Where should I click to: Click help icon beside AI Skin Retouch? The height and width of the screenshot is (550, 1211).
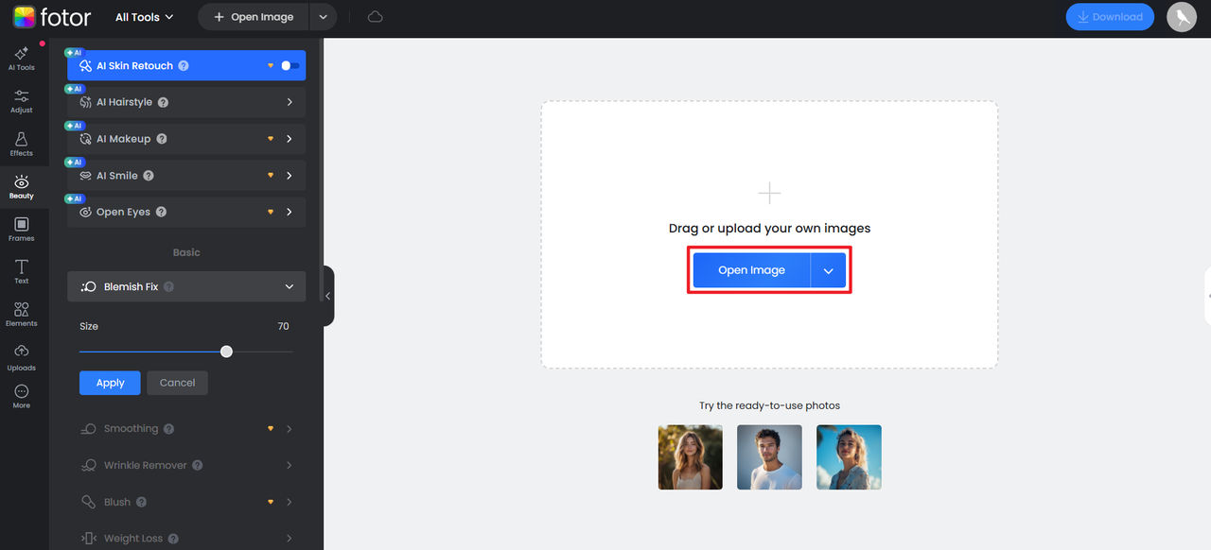point(184,66)
